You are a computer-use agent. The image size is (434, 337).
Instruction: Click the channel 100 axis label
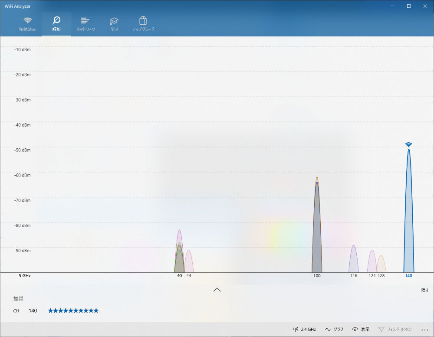click(317, 275)
